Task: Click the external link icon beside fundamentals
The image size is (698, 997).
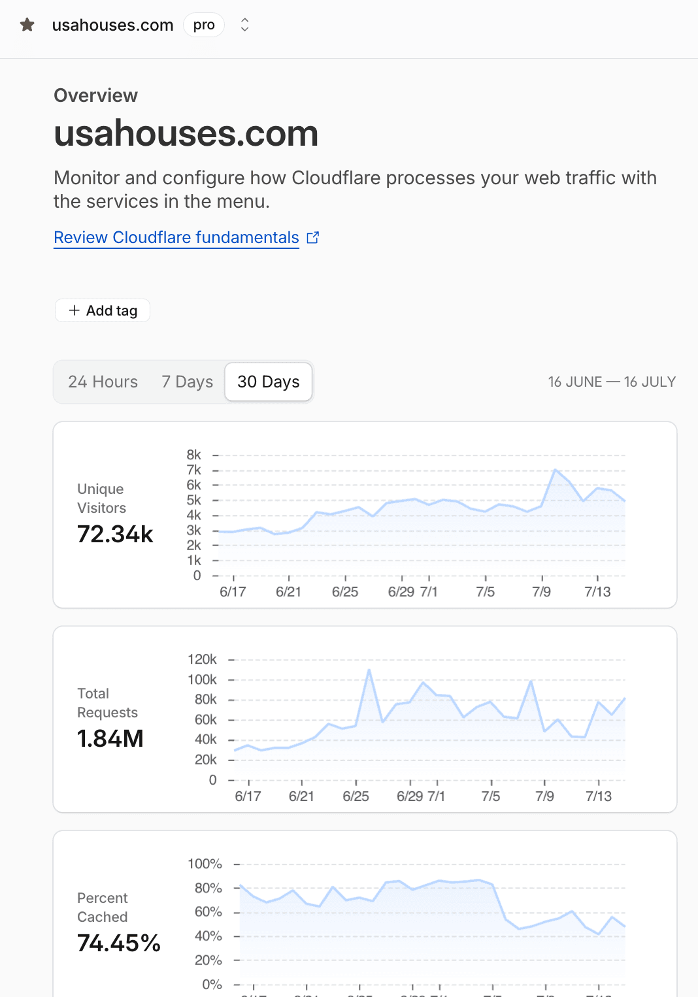Action: click(x=313, y=237)
